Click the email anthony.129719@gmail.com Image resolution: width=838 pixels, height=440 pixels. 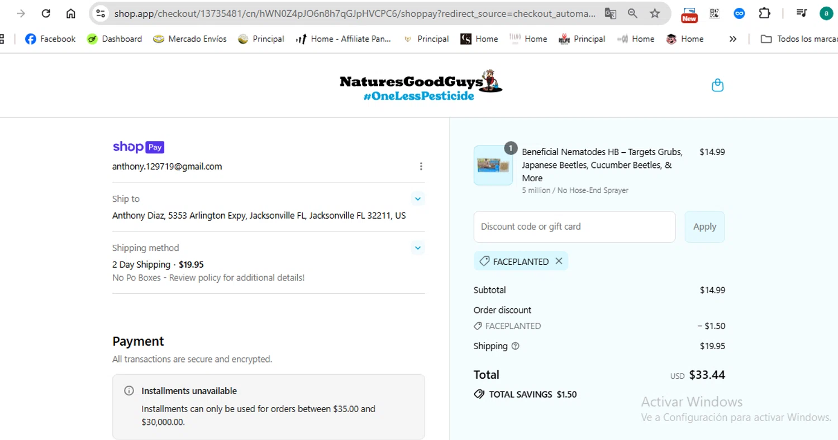(167, 166)
